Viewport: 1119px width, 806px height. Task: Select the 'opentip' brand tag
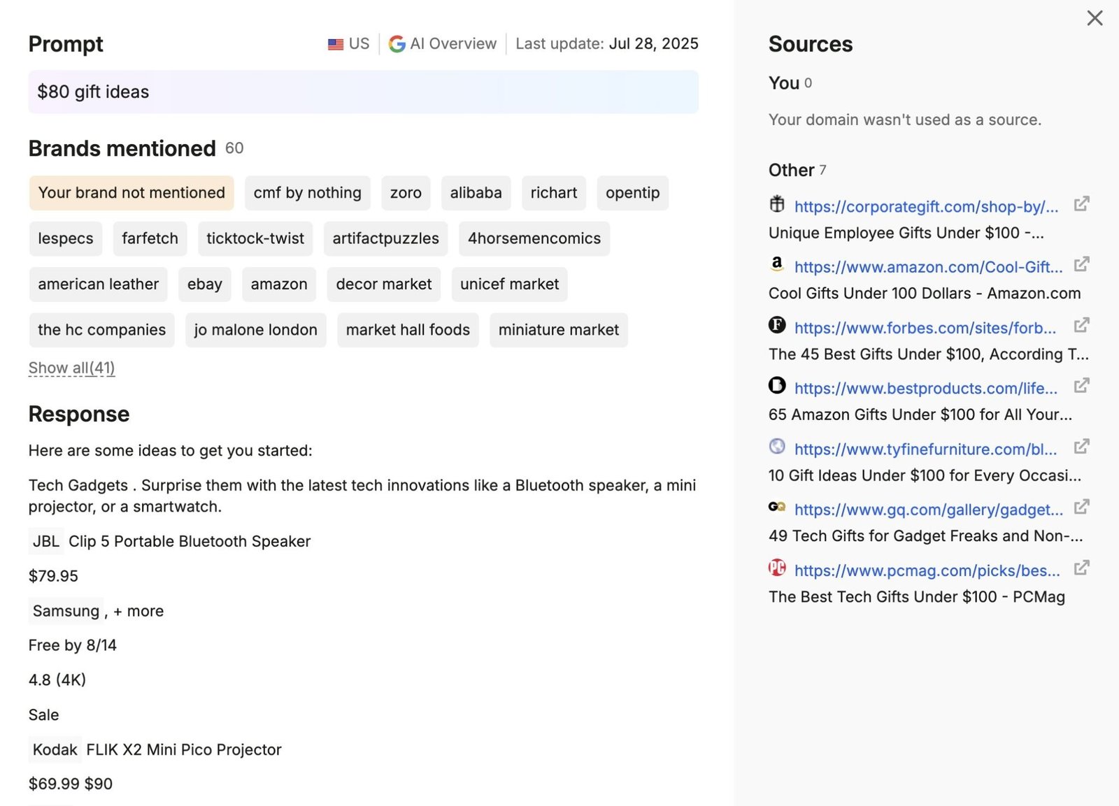tap(632, 193)
